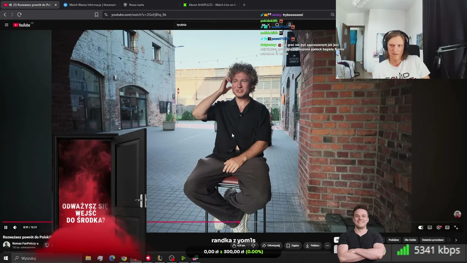The height and width of the screenshot is (263, 467).
Task: Open League of Legends from the taskbar
Action: [x=160, y=258]
